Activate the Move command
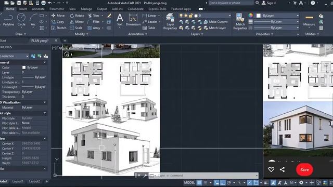The height and width of the screenshot is (187, 333). 58,16
